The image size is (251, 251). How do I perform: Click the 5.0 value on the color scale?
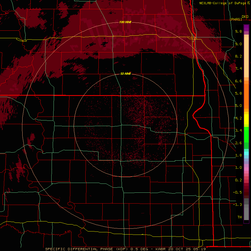point(238,106)
